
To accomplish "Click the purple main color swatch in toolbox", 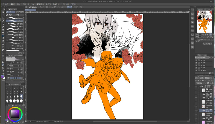I will point(2,77).
